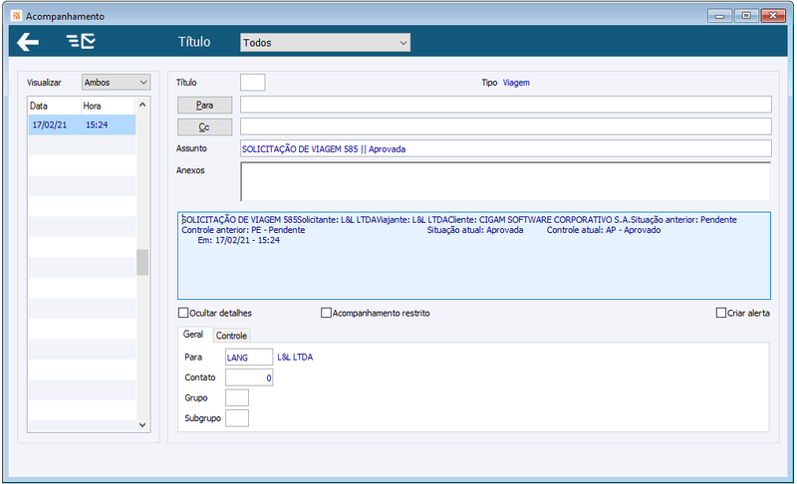The height and width of the screenshot is (484, 797).
Task: Click the Assunto subject field
Action: [506, 148]
